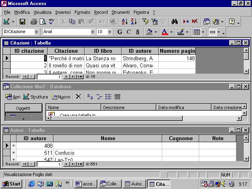Viewport: 252px width, 189px height.
Task: Click the Delete X icon in Database window
Action: tap(78, 97)
